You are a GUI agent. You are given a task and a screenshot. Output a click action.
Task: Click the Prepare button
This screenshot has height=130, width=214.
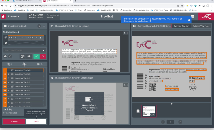14,121
